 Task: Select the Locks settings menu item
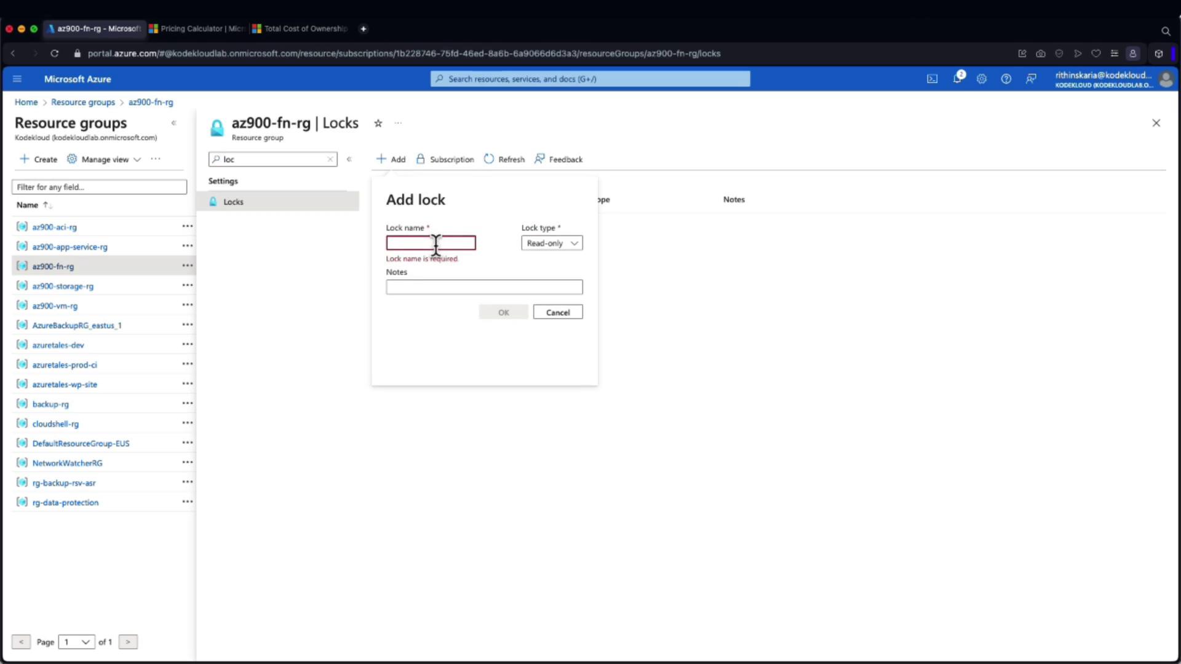pyautogui.click(x=233, y=202)
